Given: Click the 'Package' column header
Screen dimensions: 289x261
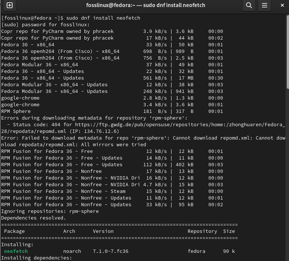Looking at the screenshot, I should tap(14, 231).
